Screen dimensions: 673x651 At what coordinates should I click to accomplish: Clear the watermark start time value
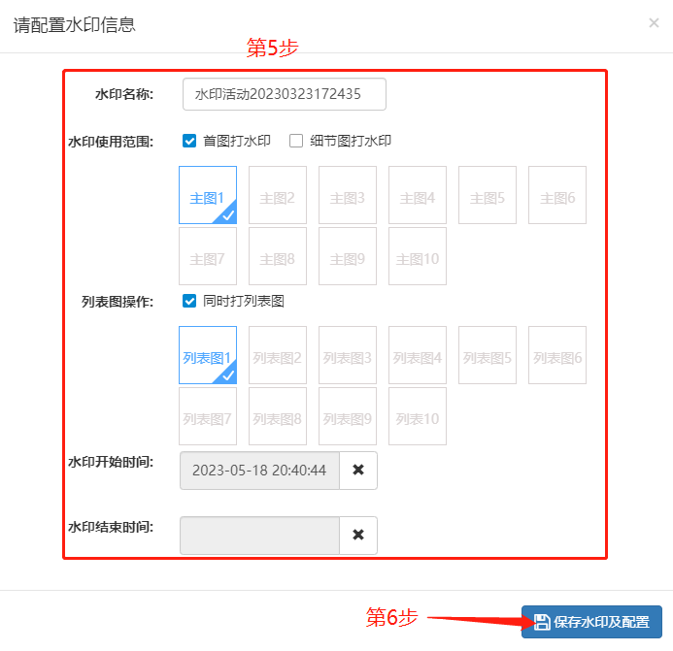358,471
